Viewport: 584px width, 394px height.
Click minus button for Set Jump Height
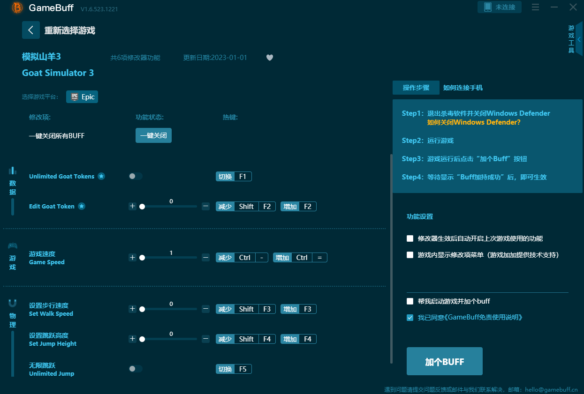pyautogui.click(x=205, y=339)
